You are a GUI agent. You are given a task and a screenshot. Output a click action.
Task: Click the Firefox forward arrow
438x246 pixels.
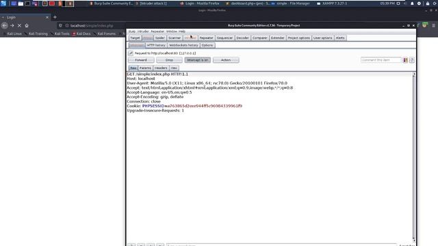click(12, 25)
